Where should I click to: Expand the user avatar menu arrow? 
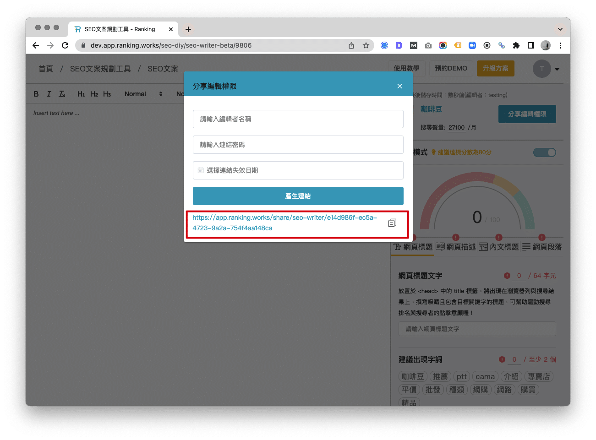pyautogui.click(x=557, y=69)
